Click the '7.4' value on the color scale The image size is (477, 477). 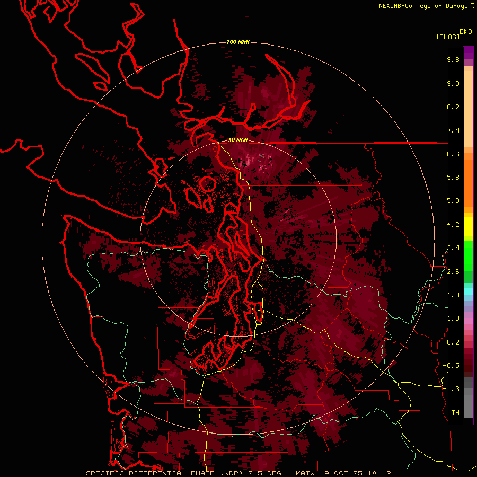pos(453,130)
